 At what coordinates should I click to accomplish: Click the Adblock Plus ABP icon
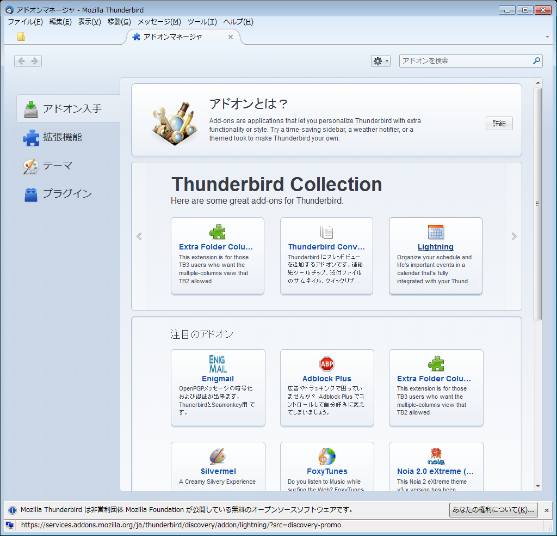(327, 364)
